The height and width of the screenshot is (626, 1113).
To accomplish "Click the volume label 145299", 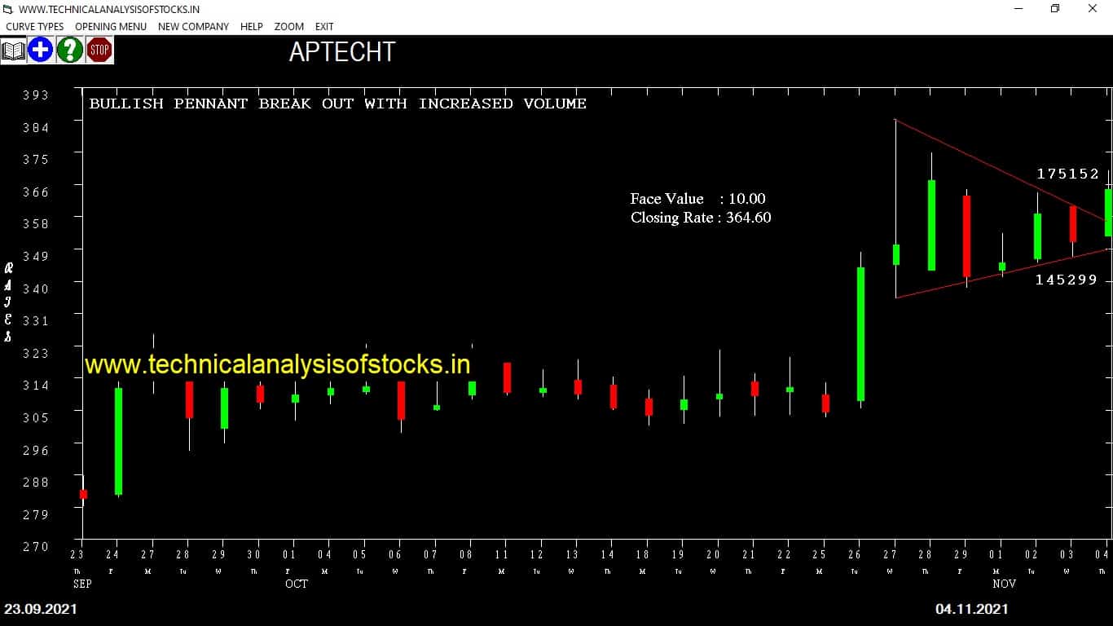I will click(x=1066, y=280).
